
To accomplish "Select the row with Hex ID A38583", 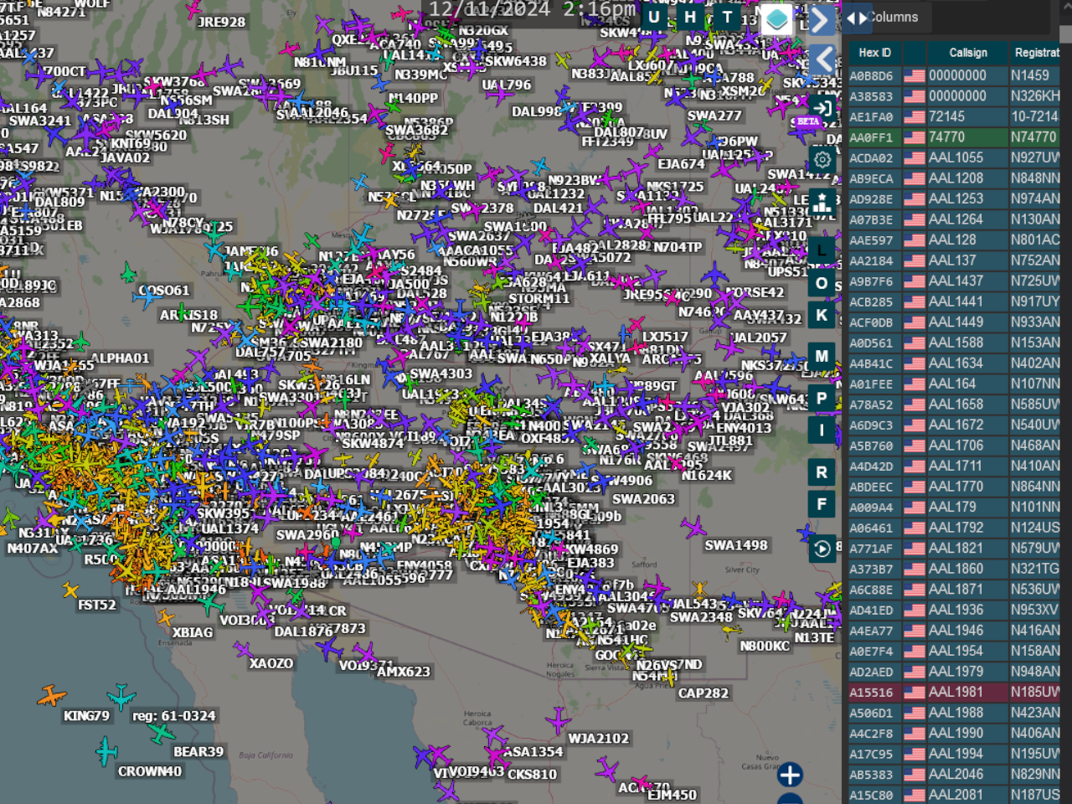I will point(955,96).
